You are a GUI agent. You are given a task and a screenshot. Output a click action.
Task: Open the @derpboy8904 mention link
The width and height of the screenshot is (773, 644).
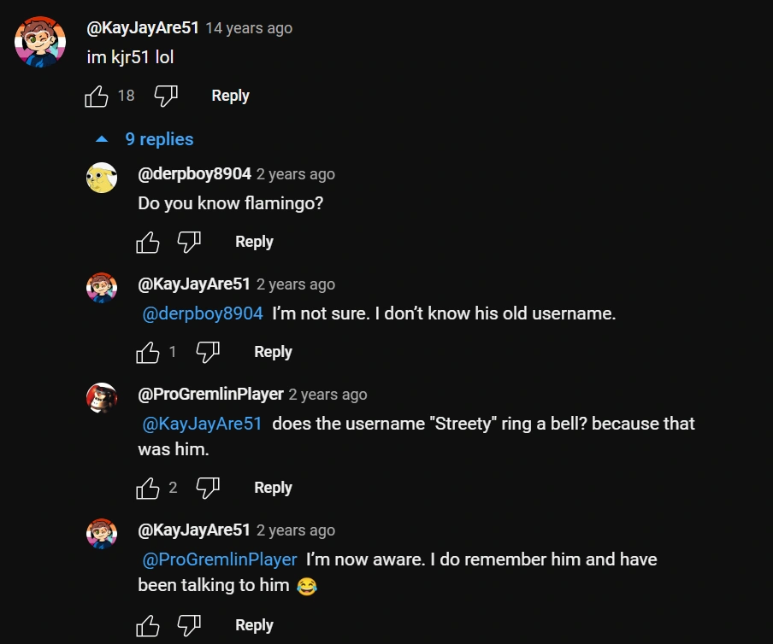coord(202,313)
